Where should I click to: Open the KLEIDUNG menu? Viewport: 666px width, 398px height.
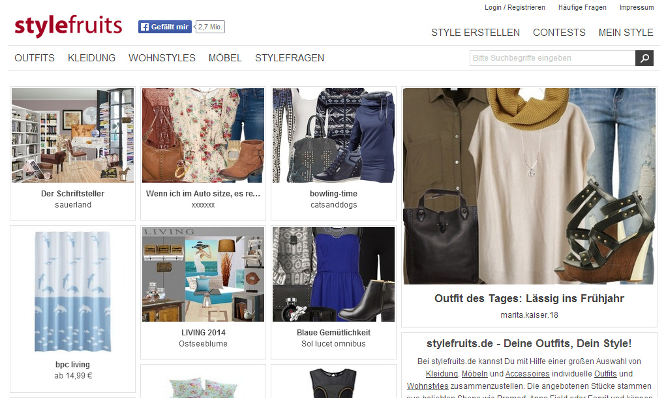[91, 58]
